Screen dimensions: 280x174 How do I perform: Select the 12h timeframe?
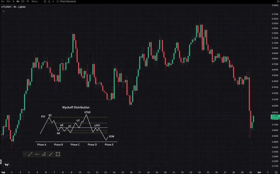click(23, 1)
